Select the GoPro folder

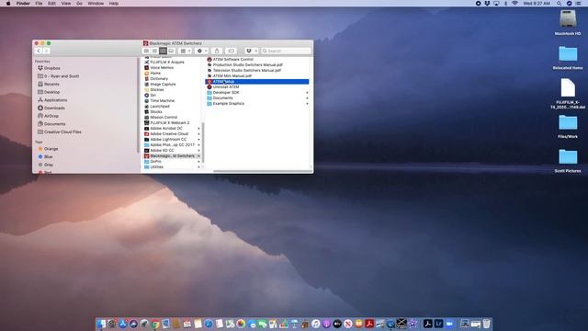153,162
